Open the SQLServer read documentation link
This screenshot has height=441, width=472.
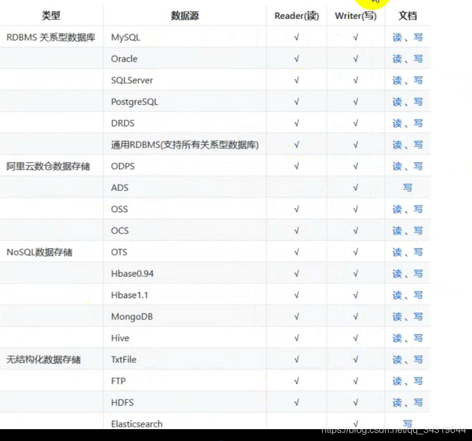click(x=397, y=81)
